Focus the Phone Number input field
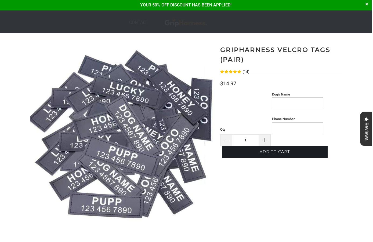Image resolution: width=373 pixels, height=242 pixels. (x=298, y=128)
